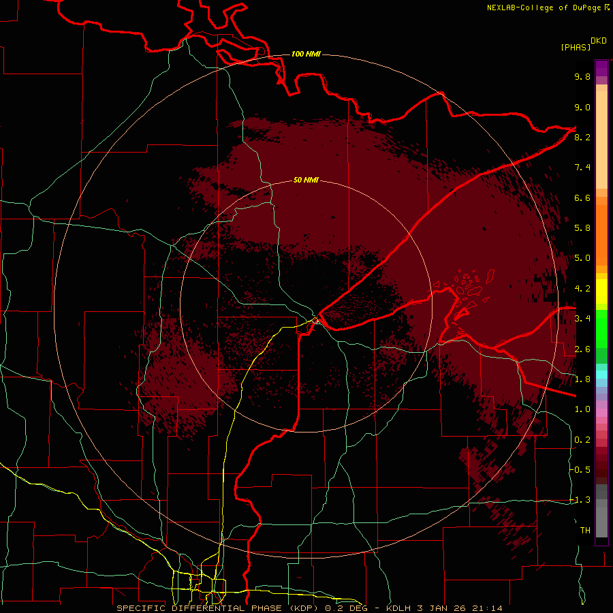
Task: Select the 9.8 scale value
Action: 582,76
